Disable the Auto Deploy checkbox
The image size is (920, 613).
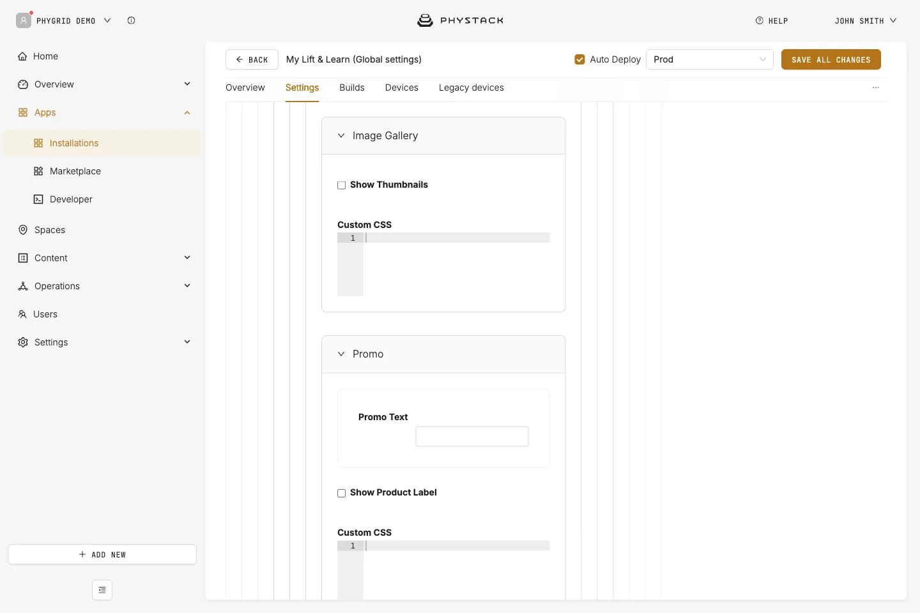580,59
